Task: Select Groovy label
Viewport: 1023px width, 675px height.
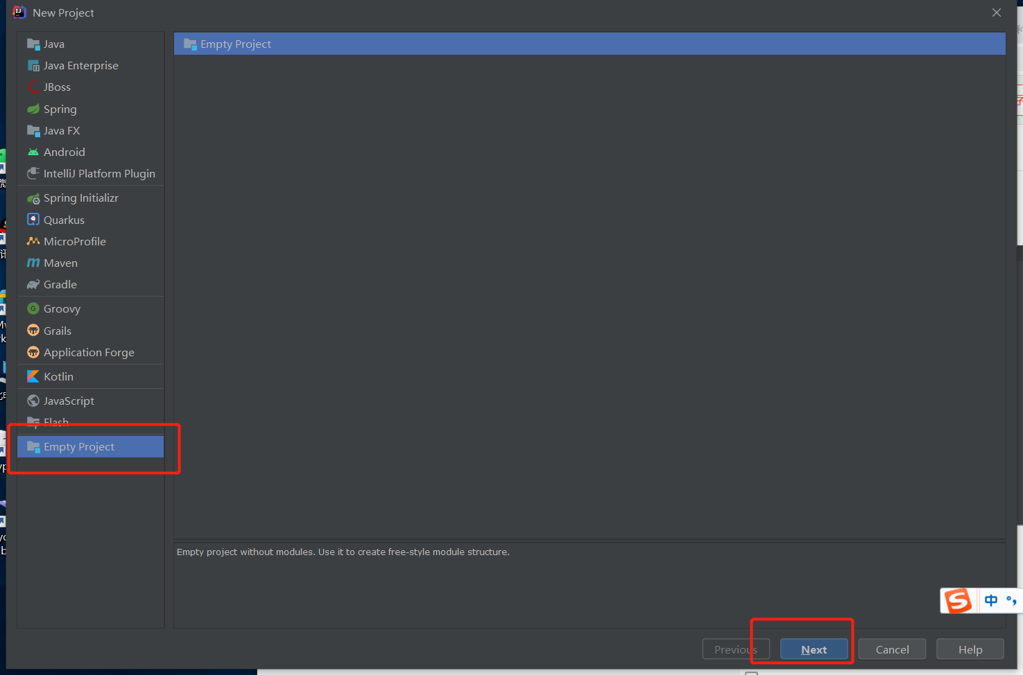Action: click(x=62, y=309)
